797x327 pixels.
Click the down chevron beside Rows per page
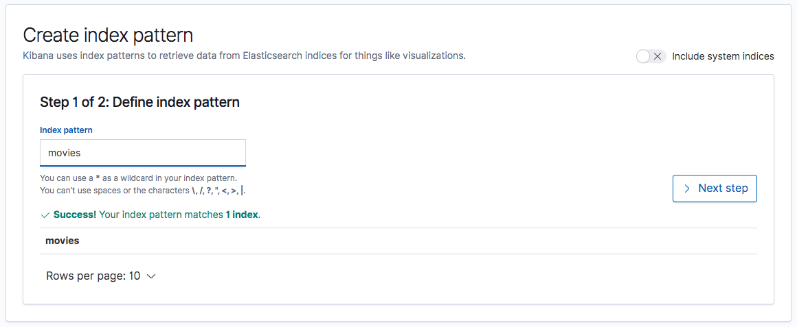pyautogui.click(x=151, y=276)
